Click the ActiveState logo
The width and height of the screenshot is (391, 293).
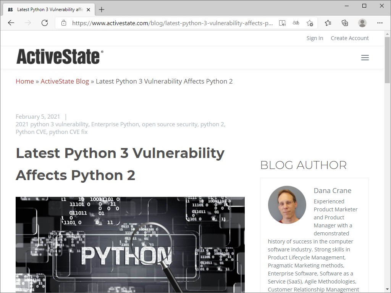tap(59, 57)
